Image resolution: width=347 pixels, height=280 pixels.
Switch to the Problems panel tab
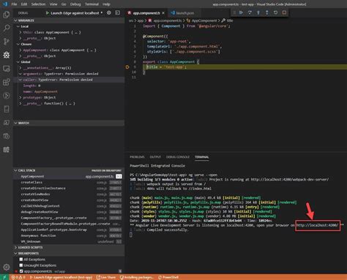[x=137, y=157]
